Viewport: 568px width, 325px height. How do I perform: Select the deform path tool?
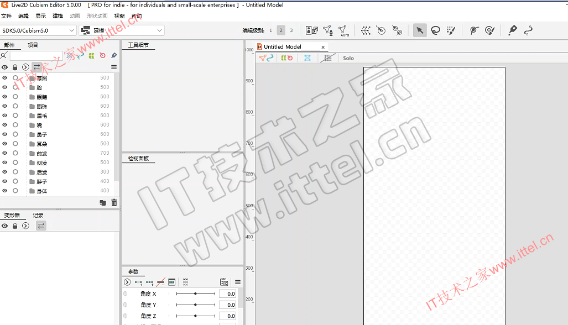pos(474,30)
